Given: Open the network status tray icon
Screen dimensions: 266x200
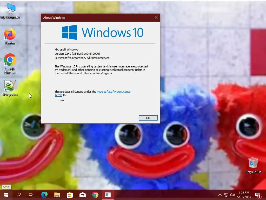Looking at the screenshot, I should tap(226, 195).
